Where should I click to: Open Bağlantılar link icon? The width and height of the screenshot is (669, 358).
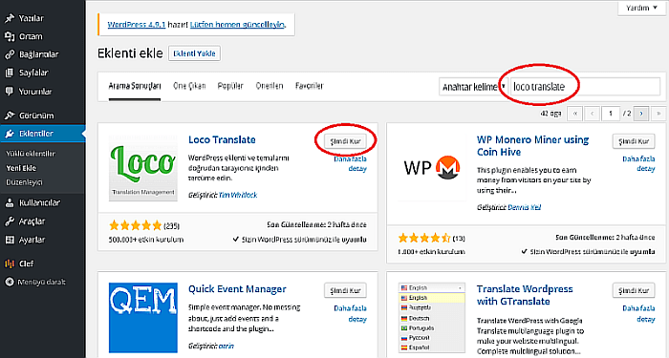[10, 54]
